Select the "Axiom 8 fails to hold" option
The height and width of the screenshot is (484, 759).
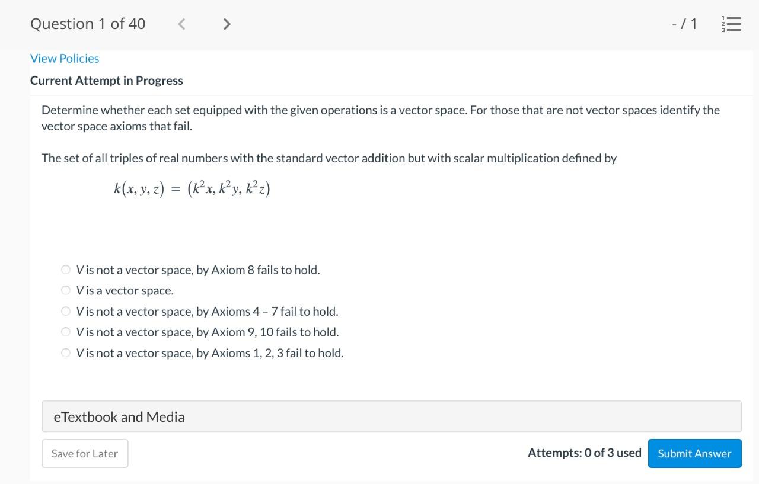pyautogui.click(x=66, y=269)
